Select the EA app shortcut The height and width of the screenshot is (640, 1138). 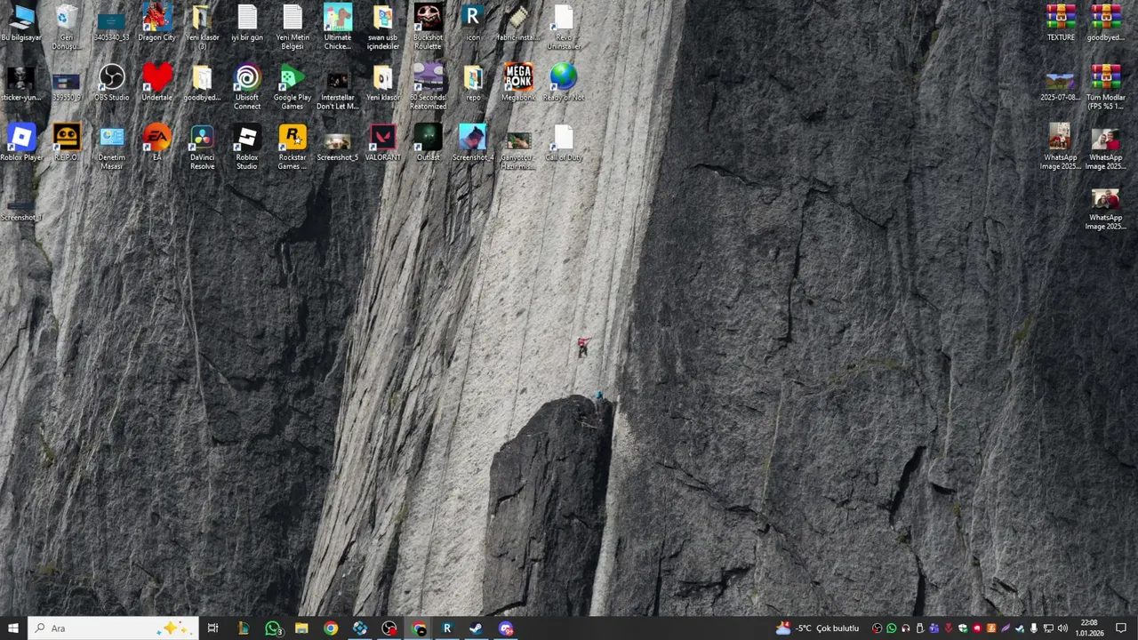(156, 143)
